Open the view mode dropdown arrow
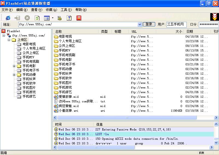Viewport: 219px width, 155px height. click(53, 18)
